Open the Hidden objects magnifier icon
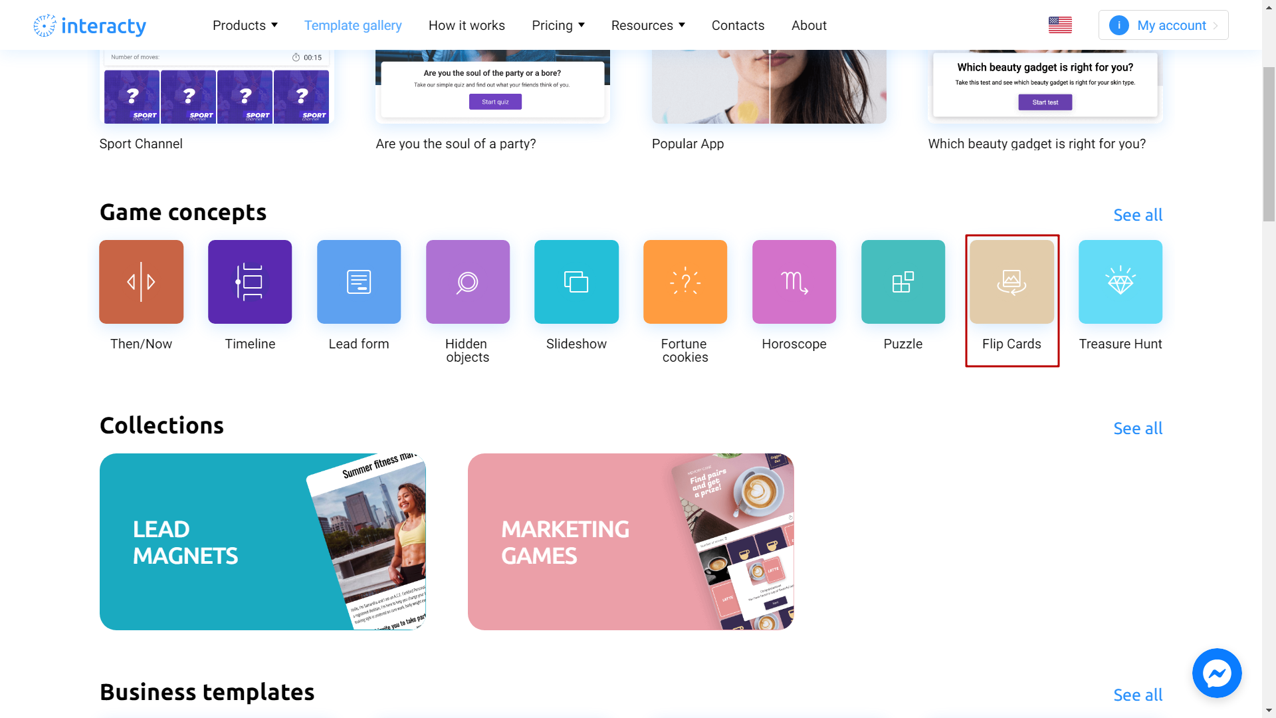The height and width of the screenshot is (718, 1276). pyautogui.click(x=468, y=282)
